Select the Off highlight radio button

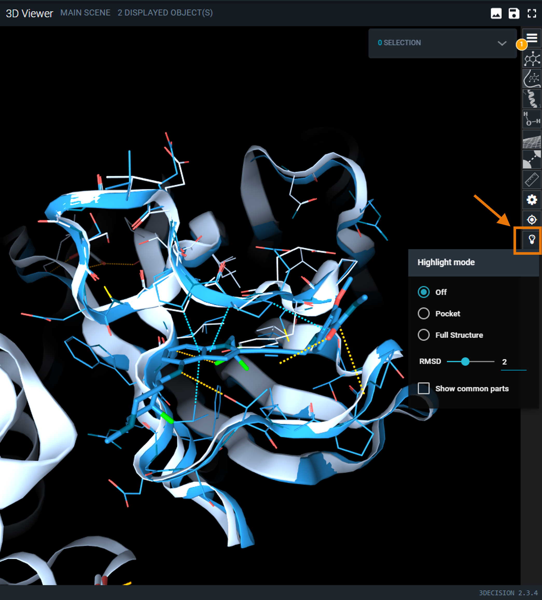[423, 292]
